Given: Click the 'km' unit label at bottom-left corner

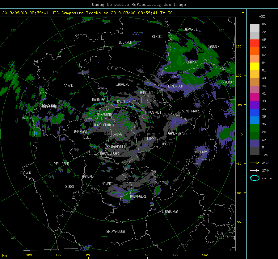Looking at the screenshot, I should [4, 256].
